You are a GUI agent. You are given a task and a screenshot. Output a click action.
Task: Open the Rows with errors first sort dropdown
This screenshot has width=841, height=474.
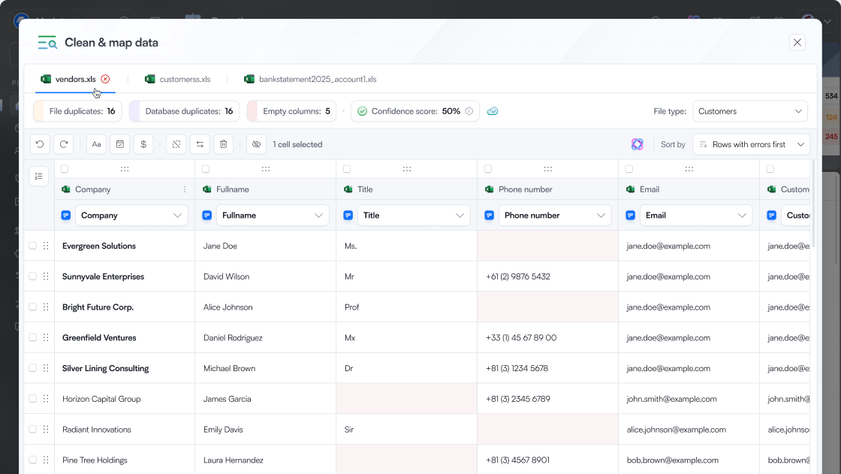752,144
